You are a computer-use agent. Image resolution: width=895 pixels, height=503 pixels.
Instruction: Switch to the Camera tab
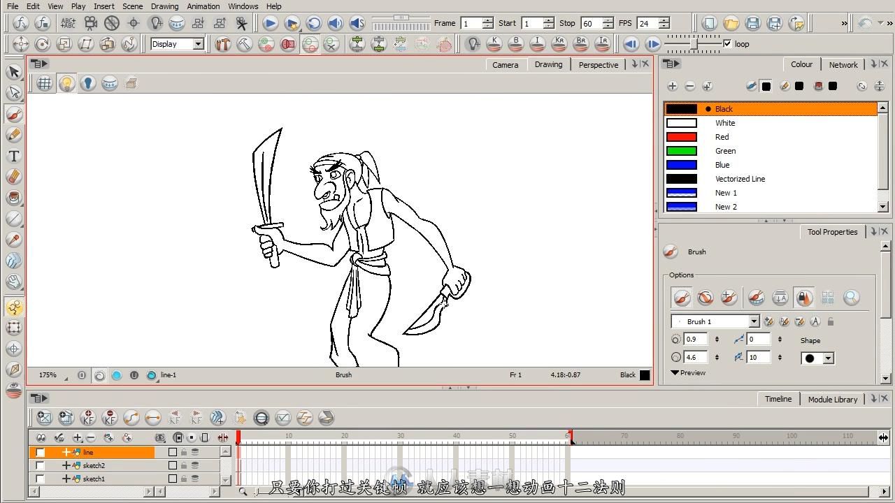pos(505,64)
